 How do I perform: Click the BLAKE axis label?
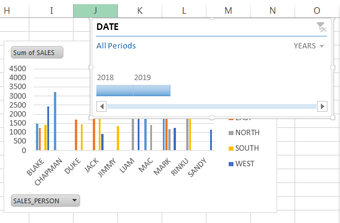[35, 167]
